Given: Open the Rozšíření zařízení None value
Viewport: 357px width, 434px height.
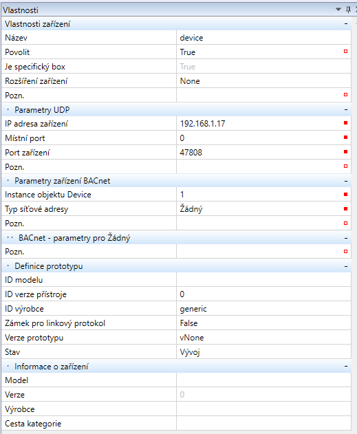Looking at the screenshot, I should click(x=263, y=81).
